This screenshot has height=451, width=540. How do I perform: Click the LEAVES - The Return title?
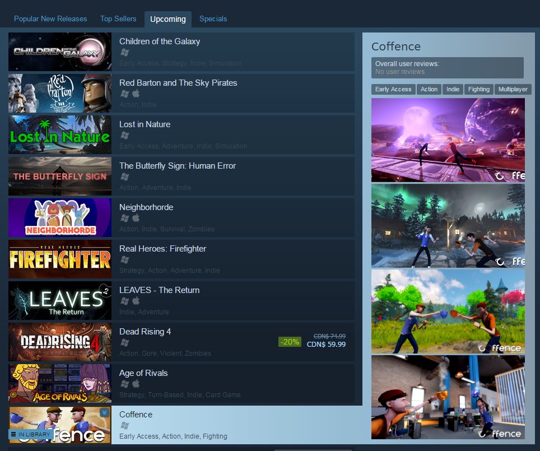pos(159,290)
